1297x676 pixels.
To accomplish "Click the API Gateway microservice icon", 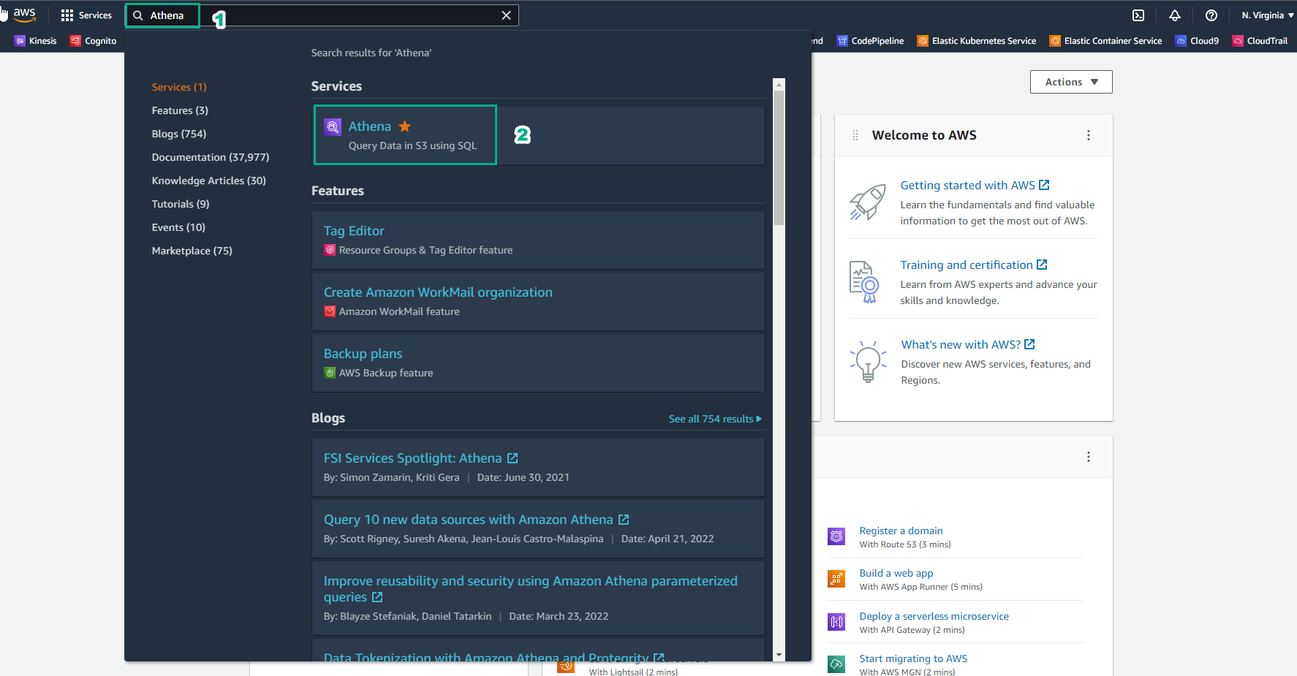I will coord(836,622).
